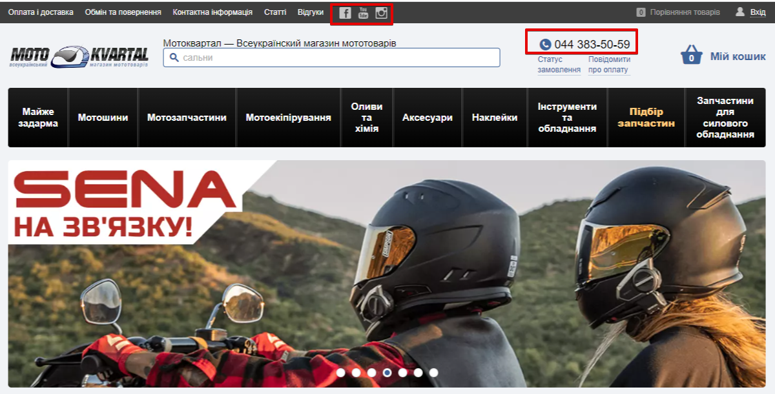Image resolution: width=775 pixels, height=394 pixels.
Task: Open Наклейки category menu
Action: click(495, 118)
